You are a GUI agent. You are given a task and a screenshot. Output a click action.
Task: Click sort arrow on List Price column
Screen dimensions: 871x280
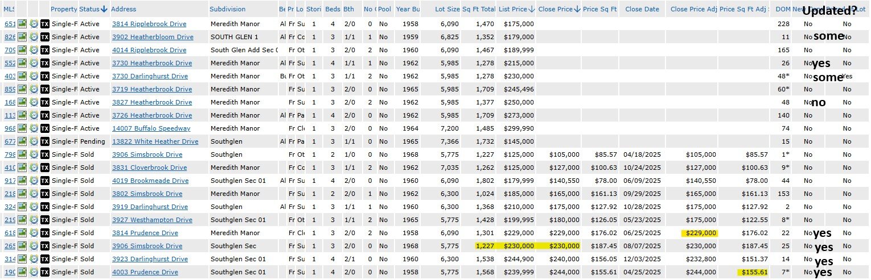531,9
